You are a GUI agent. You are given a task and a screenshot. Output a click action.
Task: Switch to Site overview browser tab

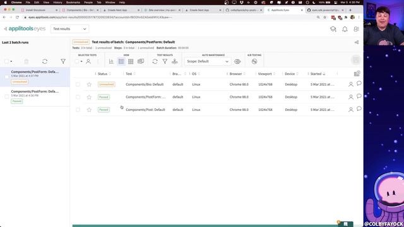(x=162, y=10)
